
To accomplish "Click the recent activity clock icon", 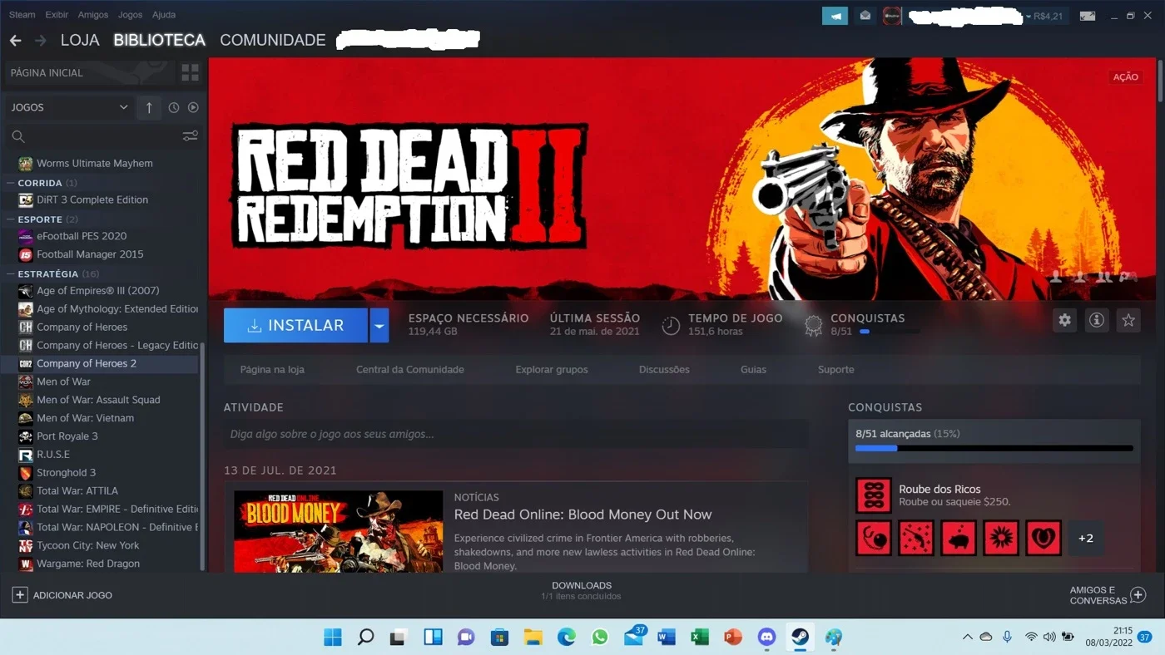I will click(174, 107).
